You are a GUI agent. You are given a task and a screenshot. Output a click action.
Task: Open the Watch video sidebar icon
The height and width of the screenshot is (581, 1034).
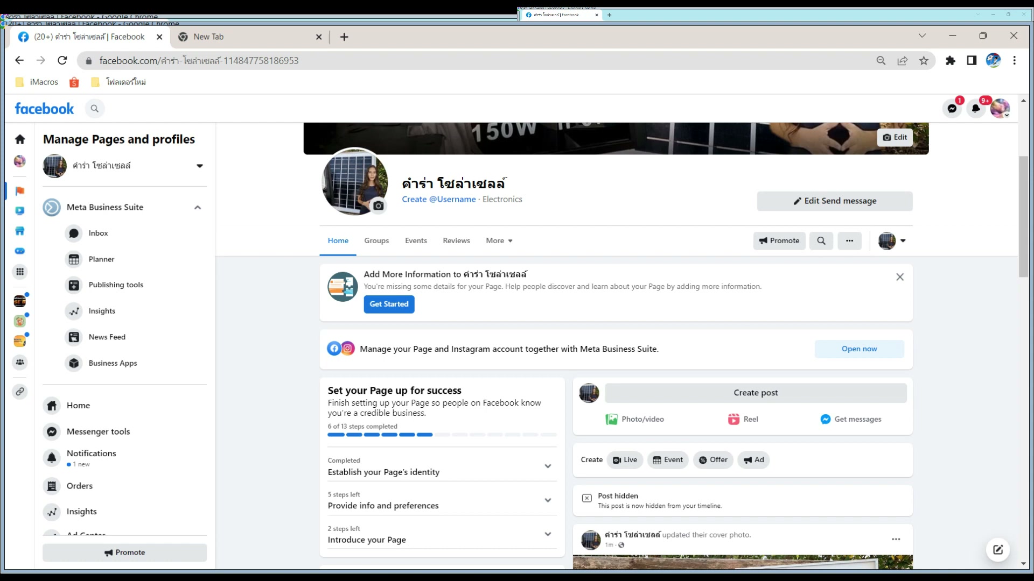click(x=20, y=211)
